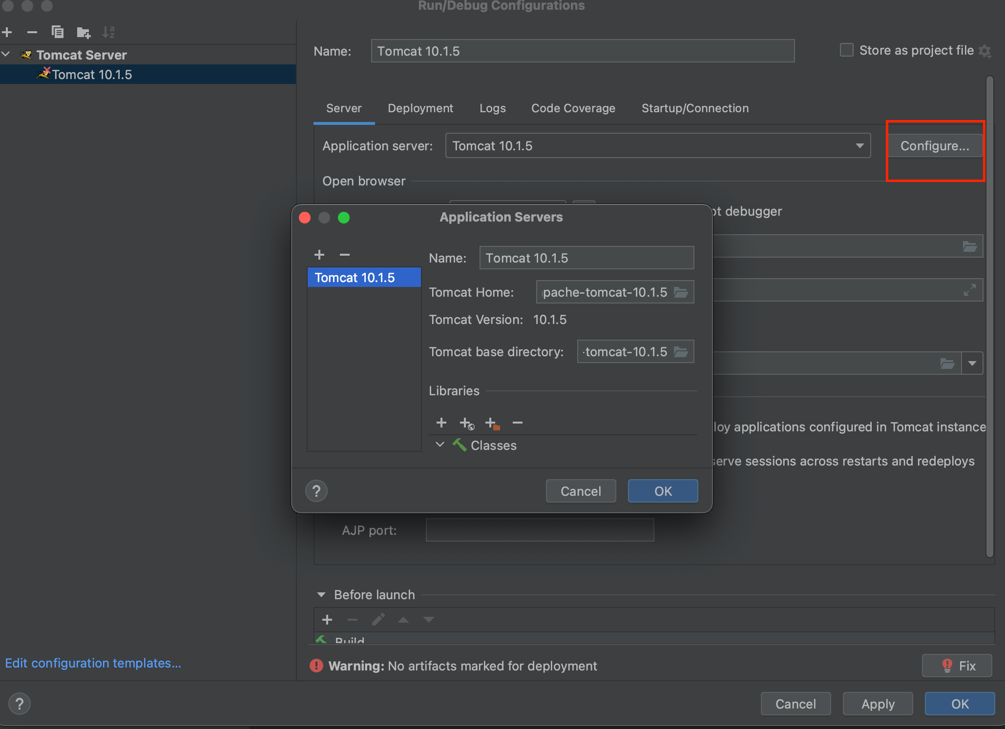
Task: Open the Startup/Connection tab
Action: [695, 108]
